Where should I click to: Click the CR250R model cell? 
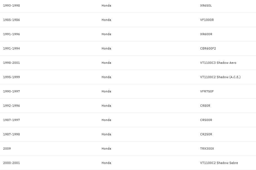pos(206,134)
